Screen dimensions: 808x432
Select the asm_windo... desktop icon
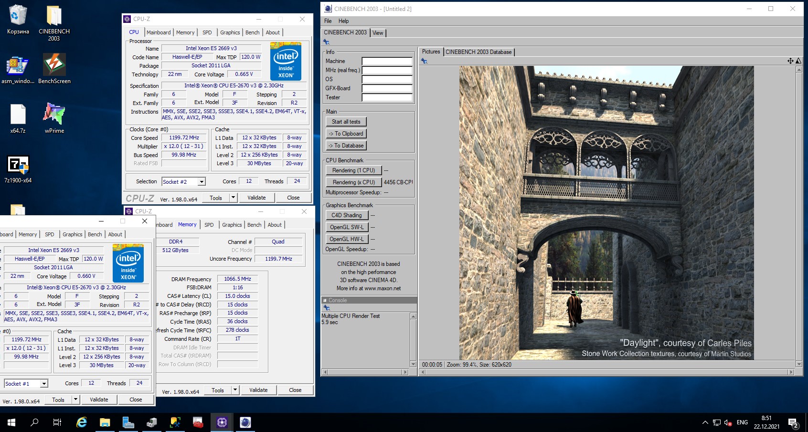[18, 70]
